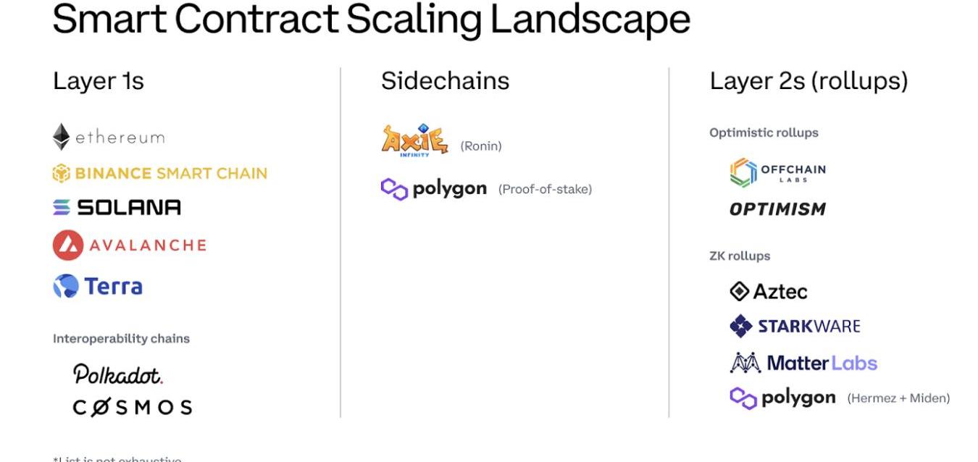
Task: Click the Layer 2s (rollups) heading
Action: (x=808, y=81)
